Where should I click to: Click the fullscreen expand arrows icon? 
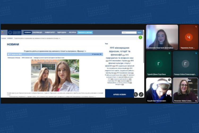141,94
